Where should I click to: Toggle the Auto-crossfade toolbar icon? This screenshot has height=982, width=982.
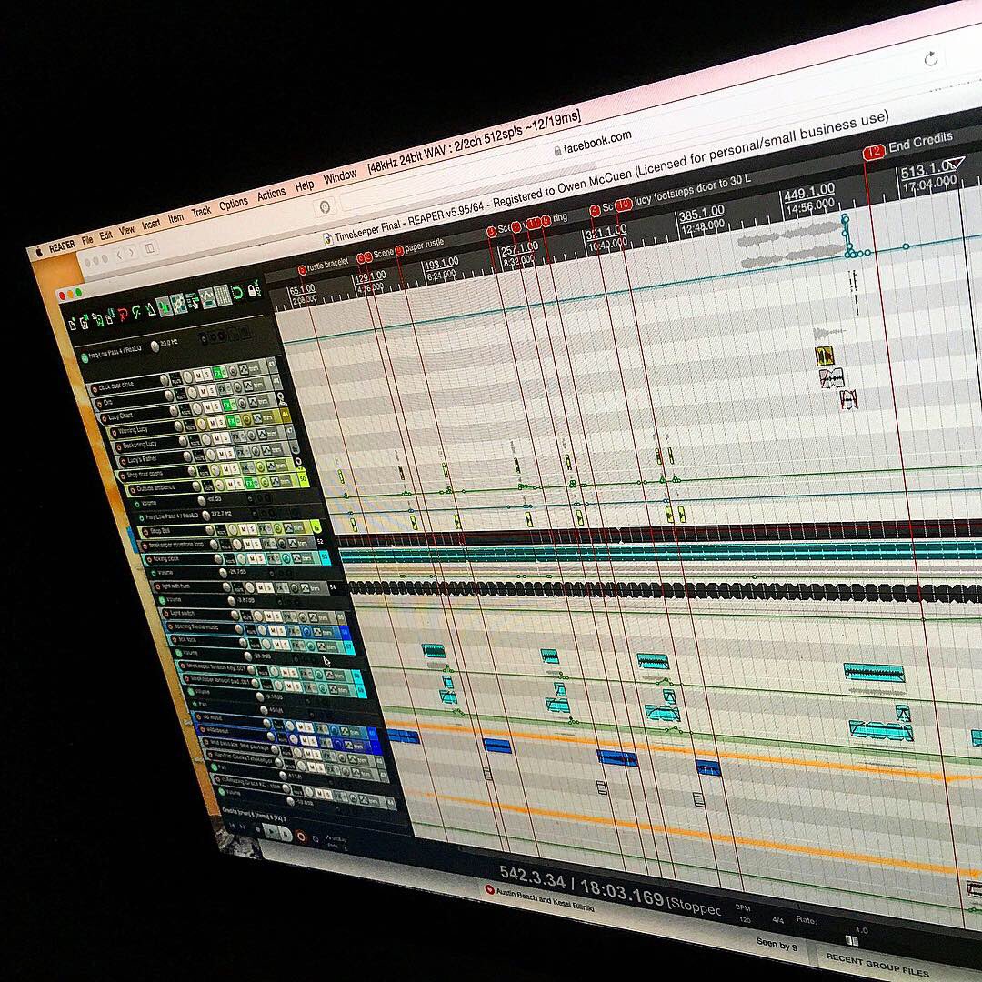pos(164,306)
